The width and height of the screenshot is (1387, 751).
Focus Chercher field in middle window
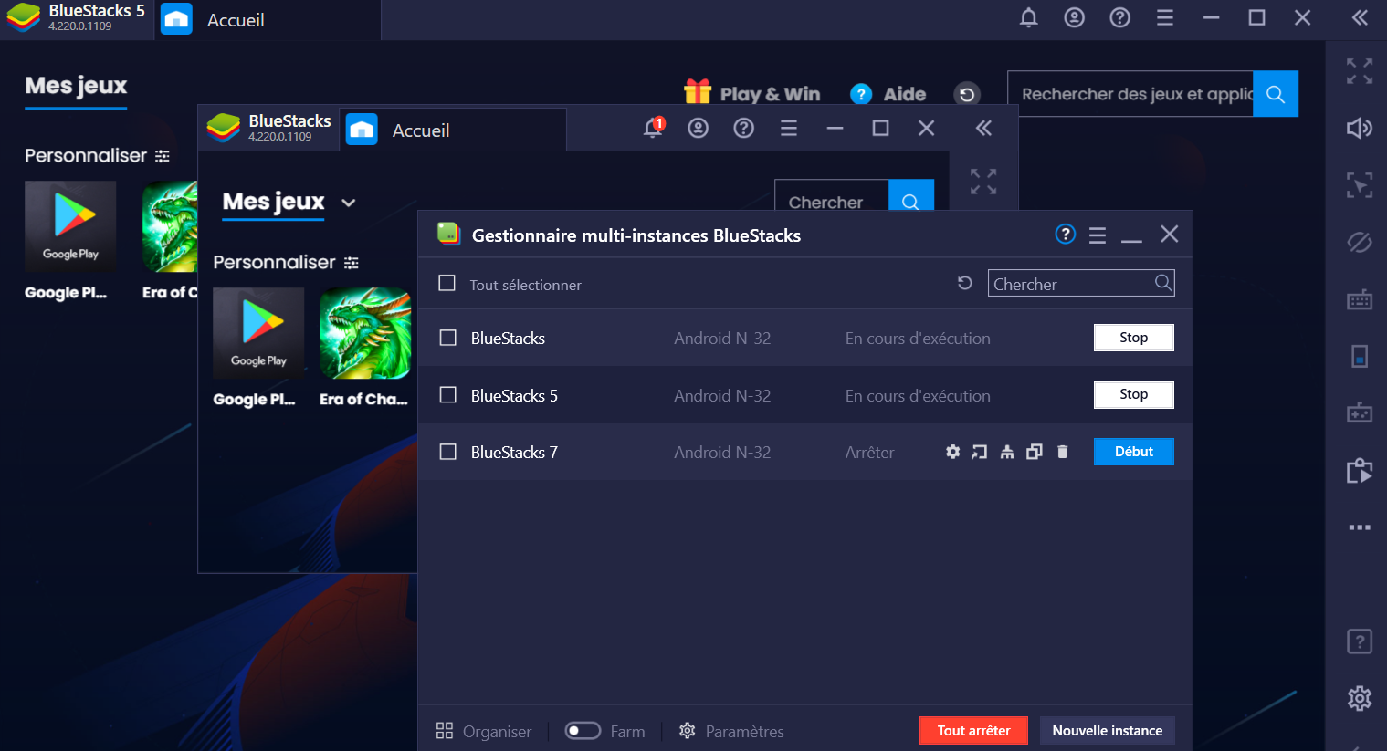pyautogui.click(x=831, y=195)
